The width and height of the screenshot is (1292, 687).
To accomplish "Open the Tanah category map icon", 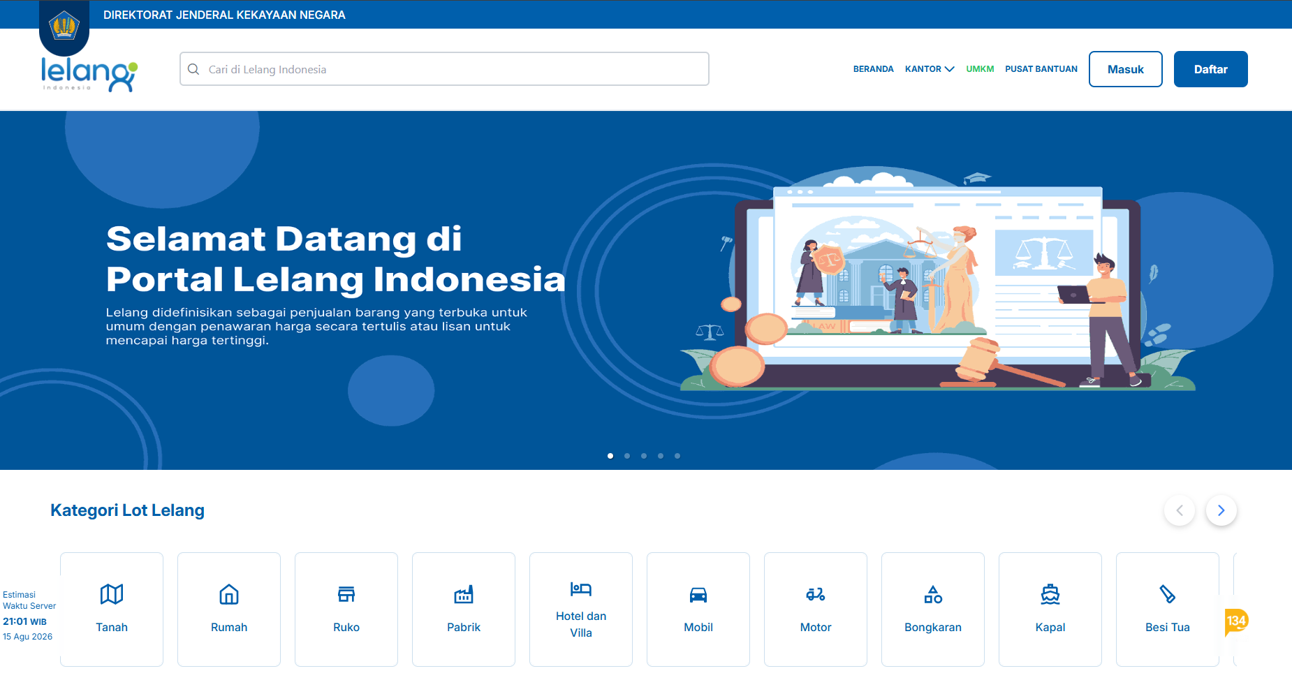I will tap(112, 594).
